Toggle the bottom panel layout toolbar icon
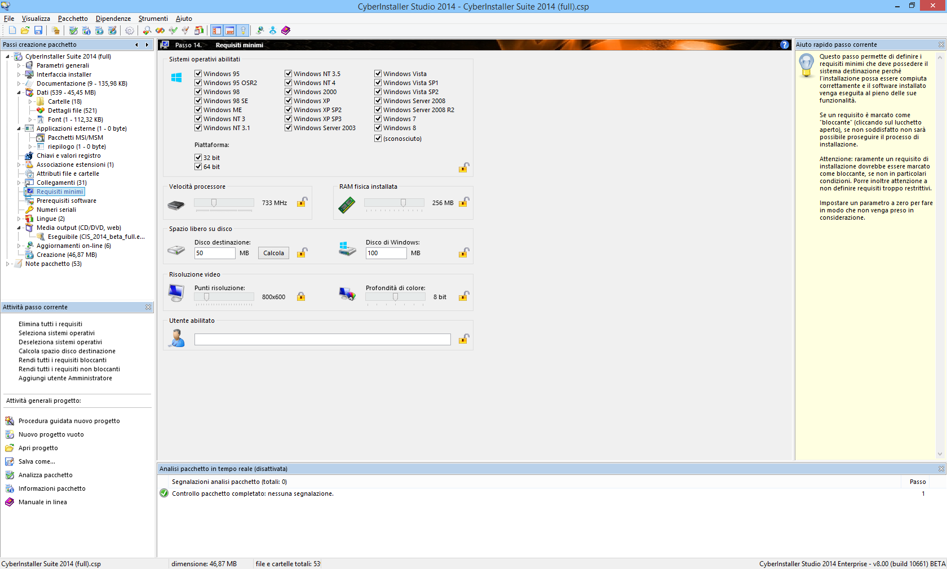The width and height of the screenshot is (947, 569). 230,30
